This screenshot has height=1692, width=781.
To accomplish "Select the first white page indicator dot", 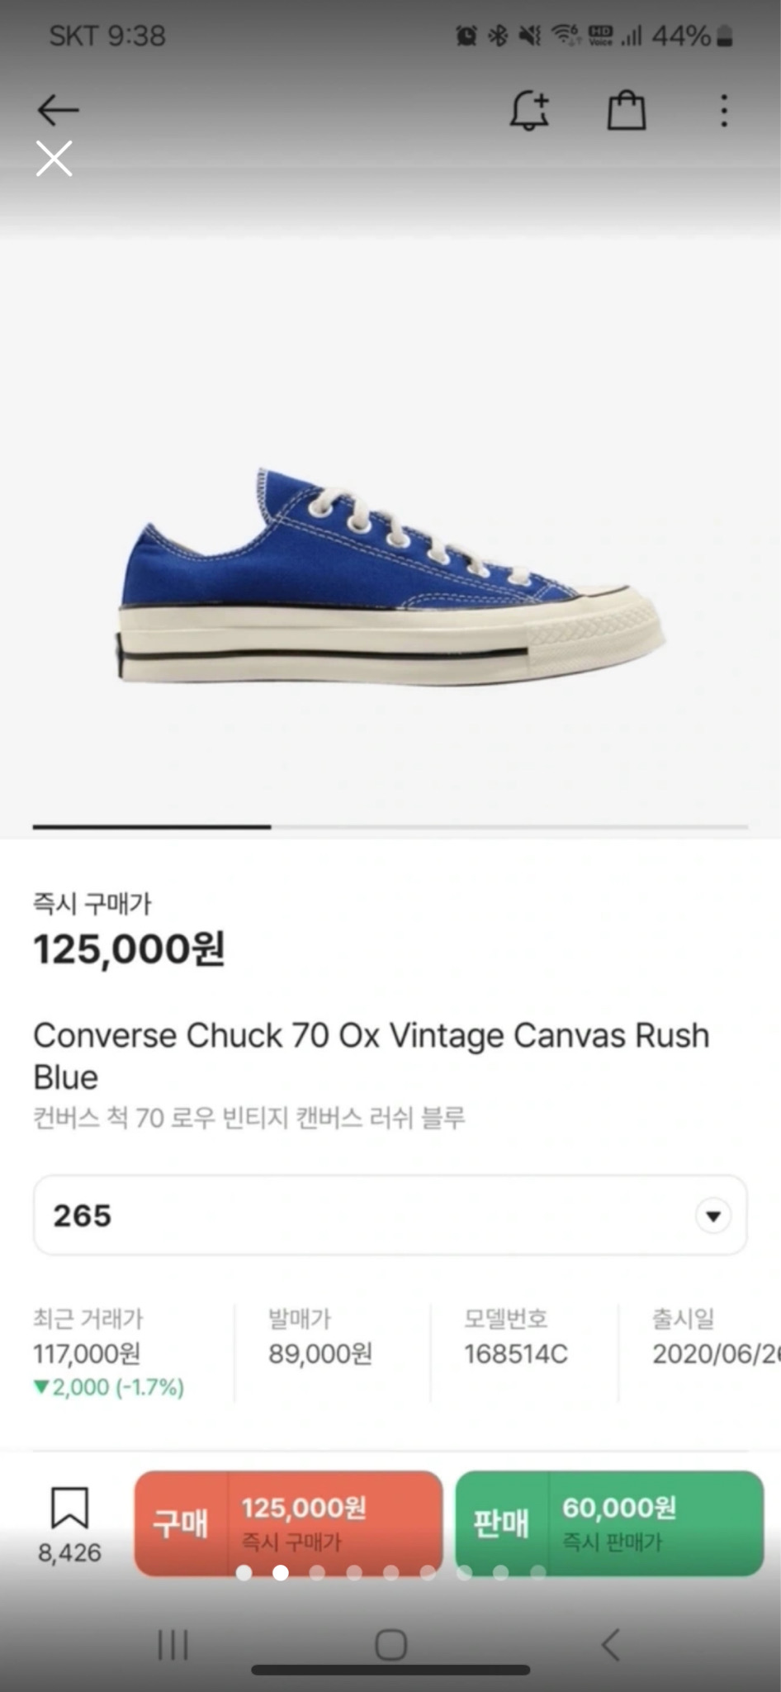I will coord(244,1572).
